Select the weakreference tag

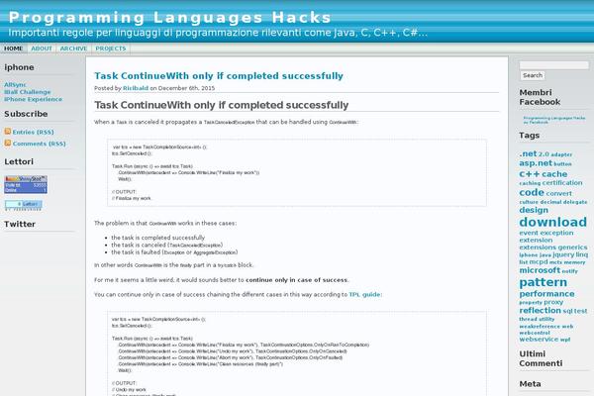tap(540, 327)
